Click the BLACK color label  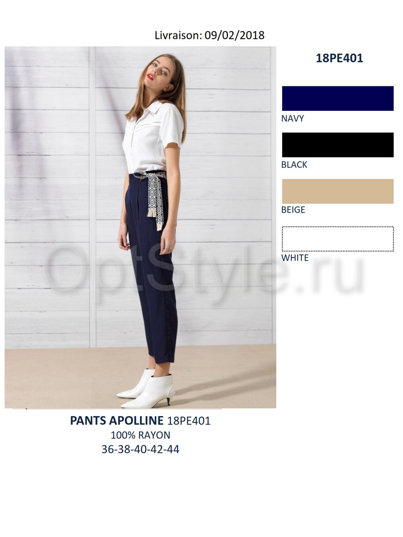[294, 164]
